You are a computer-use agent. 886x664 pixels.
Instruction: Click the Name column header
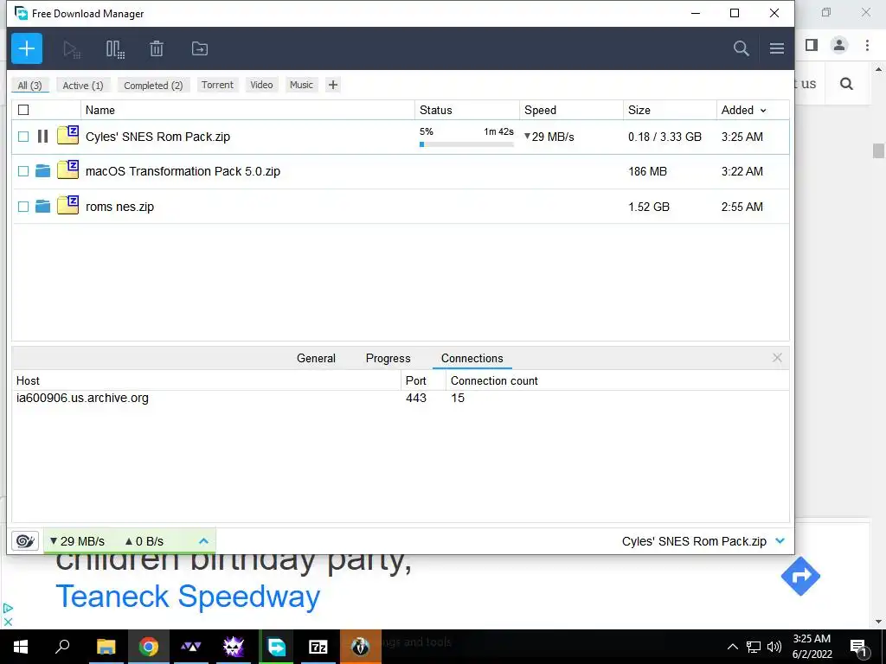247,110
